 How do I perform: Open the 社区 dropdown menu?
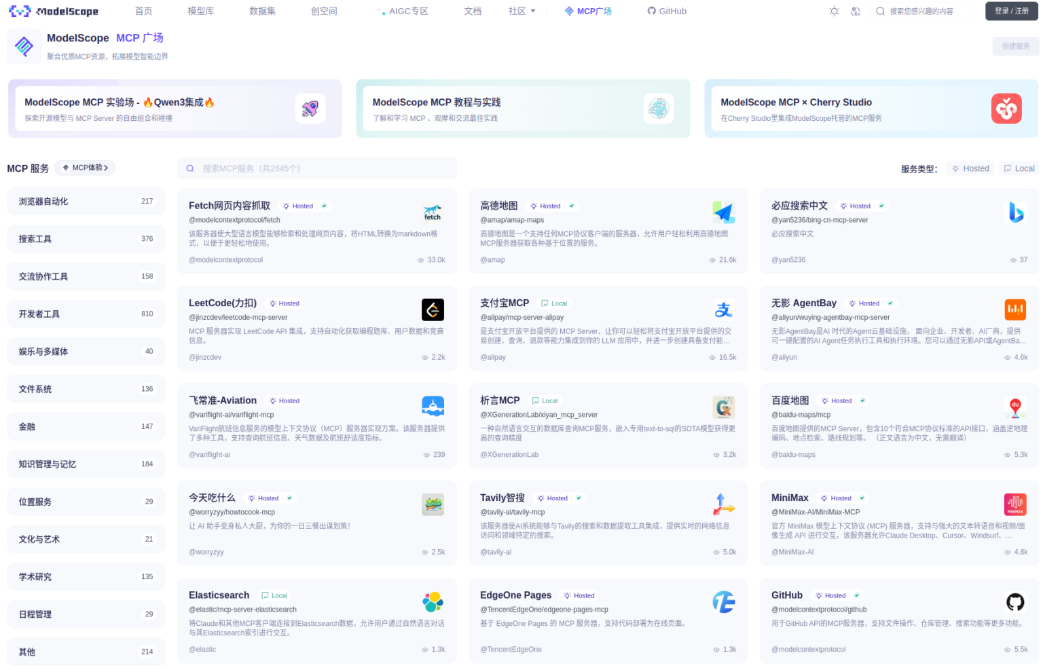(521, 11)
